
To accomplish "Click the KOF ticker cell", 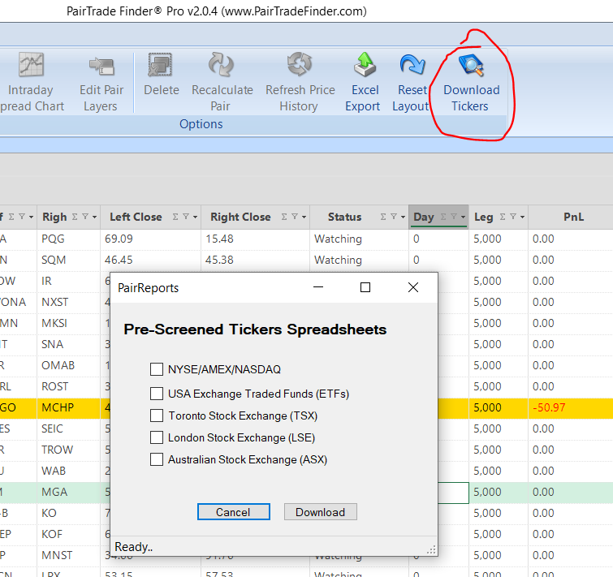I will 68,534.
